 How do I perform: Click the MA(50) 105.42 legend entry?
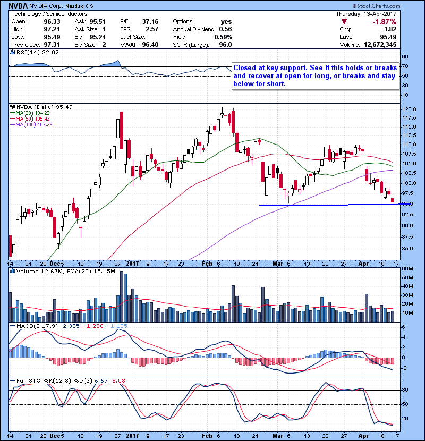click(30, 118)
